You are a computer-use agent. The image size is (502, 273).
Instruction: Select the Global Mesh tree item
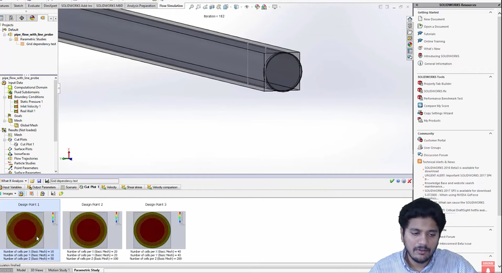tap(29, 125)
